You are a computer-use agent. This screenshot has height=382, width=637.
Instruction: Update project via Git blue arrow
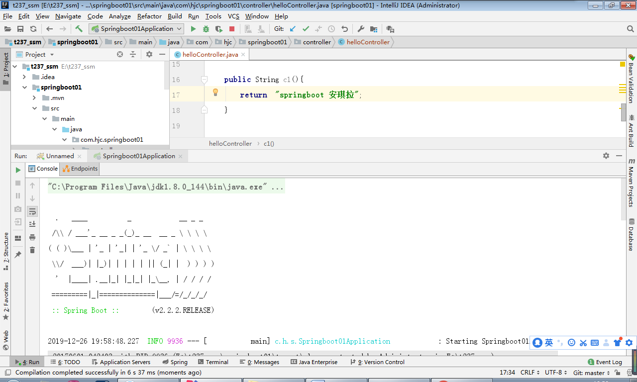293,29
